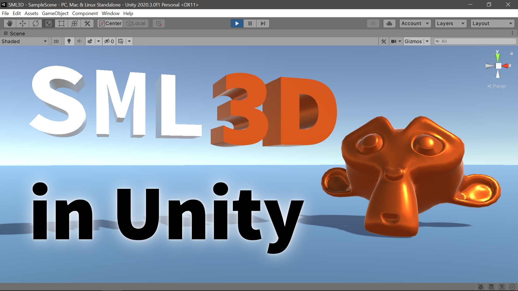Open the Account dropdown

[415, 23]
